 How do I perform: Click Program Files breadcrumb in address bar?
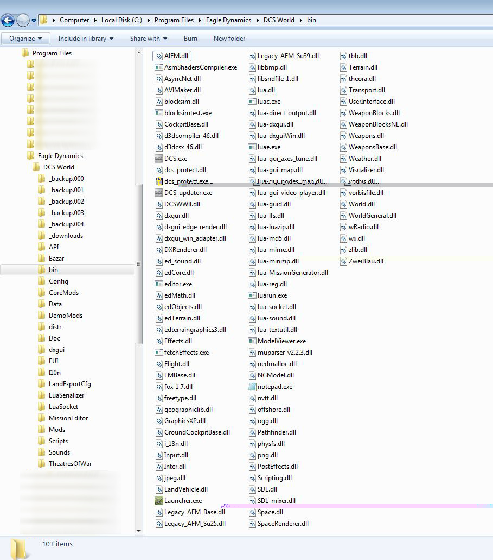tap(174, 20)
